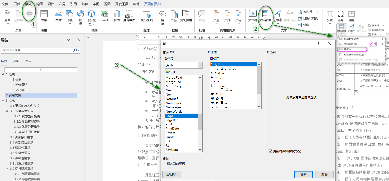Expand the 类别 category dropdown

[200, 65]
